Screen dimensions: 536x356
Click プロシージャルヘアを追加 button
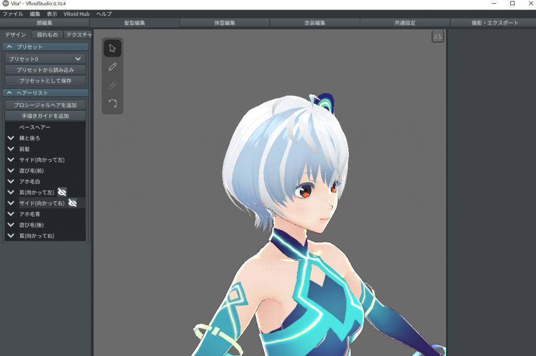45,105
